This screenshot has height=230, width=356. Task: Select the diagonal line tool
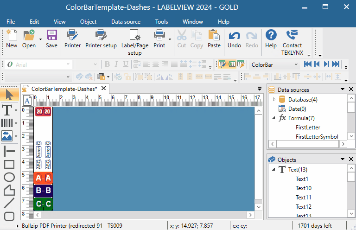9,203
